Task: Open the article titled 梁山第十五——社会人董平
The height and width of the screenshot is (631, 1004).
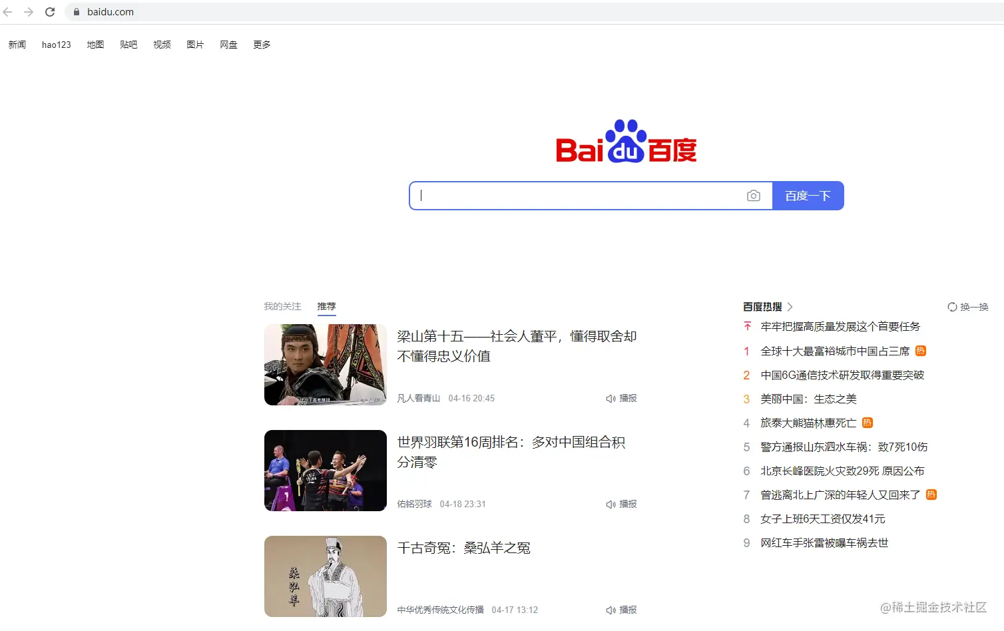Action: (x=517, y=346)
